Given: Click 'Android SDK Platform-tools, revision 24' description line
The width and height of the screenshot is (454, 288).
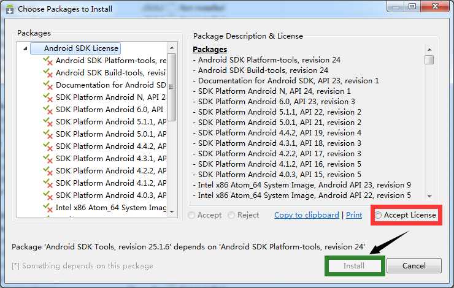Looking at the screenshot, I should coord(267,60).
